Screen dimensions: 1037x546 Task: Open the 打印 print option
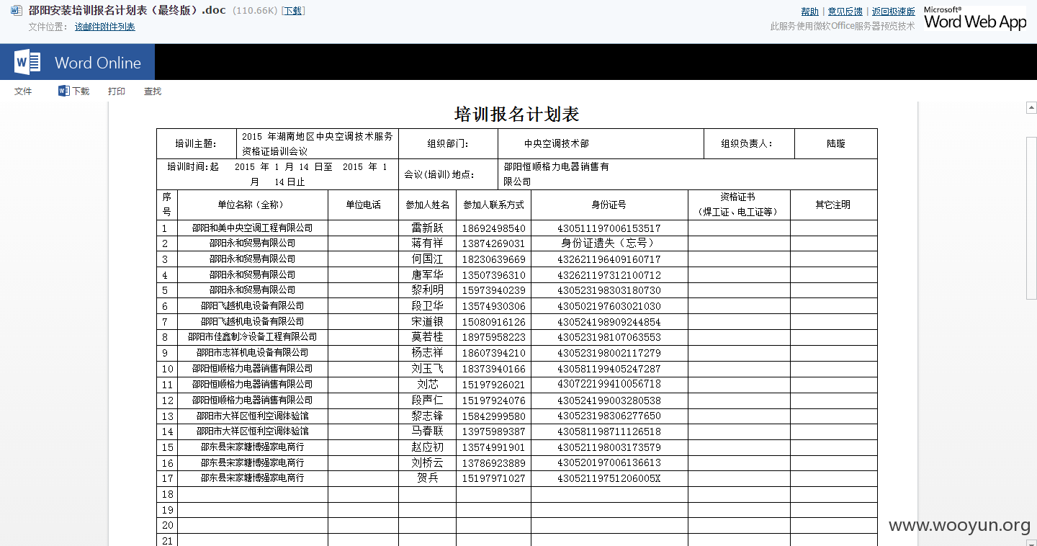tap(117, 91)
